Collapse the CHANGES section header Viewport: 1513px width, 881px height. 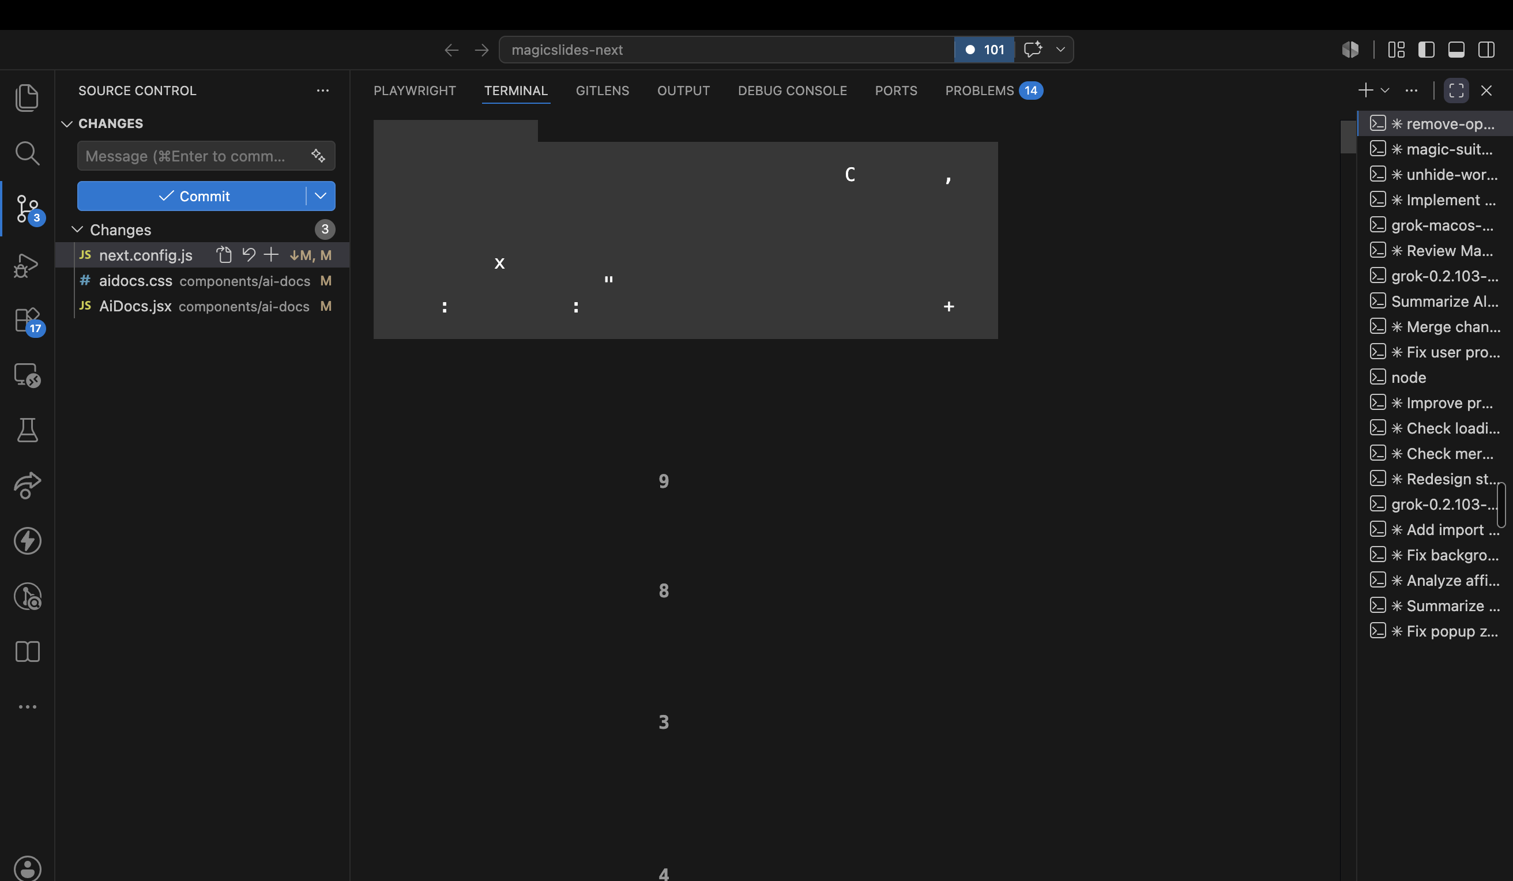coord(111,124)
